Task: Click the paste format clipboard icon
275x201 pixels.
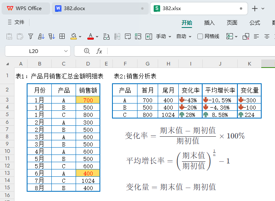Action: click(x=20, y=36)
